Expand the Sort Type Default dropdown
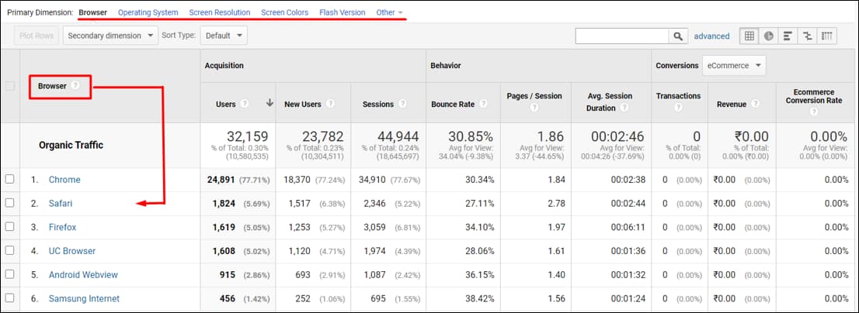Viewport: 859px width, 313px height. click(x=223, y=36)
